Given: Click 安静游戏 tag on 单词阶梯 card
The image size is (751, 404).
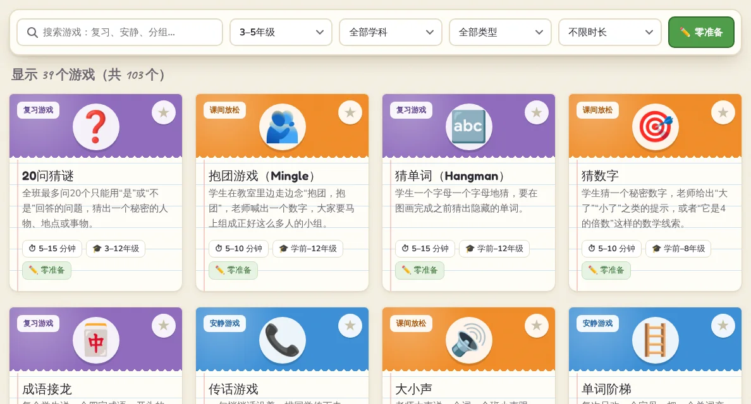Looking at the screenshot, I should 598,323.
